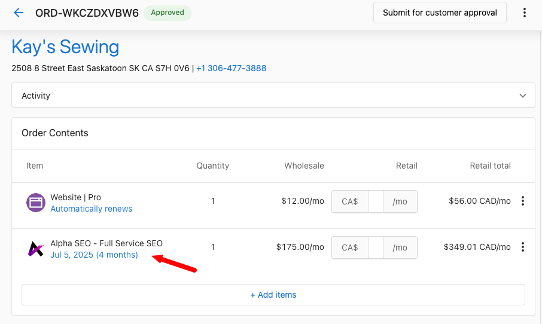Viewport: 542px width, 324px height.
Task: Click the Item column header
Action: point(35,166)
